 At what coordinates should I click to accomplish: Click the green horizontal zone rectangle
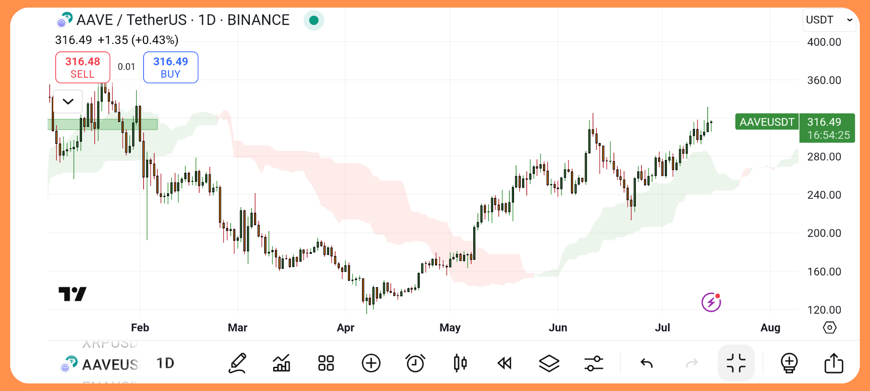102,124
